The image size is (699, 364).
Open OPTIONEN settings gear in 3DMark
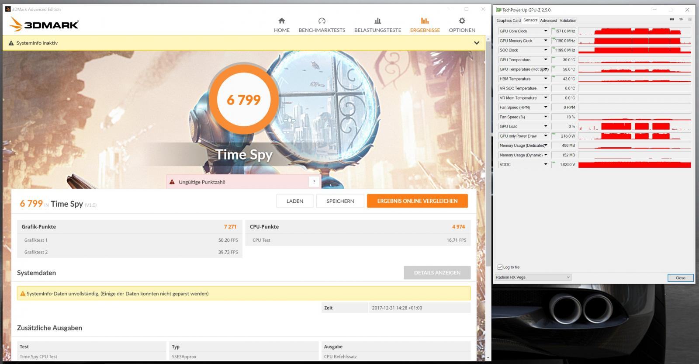462,25
